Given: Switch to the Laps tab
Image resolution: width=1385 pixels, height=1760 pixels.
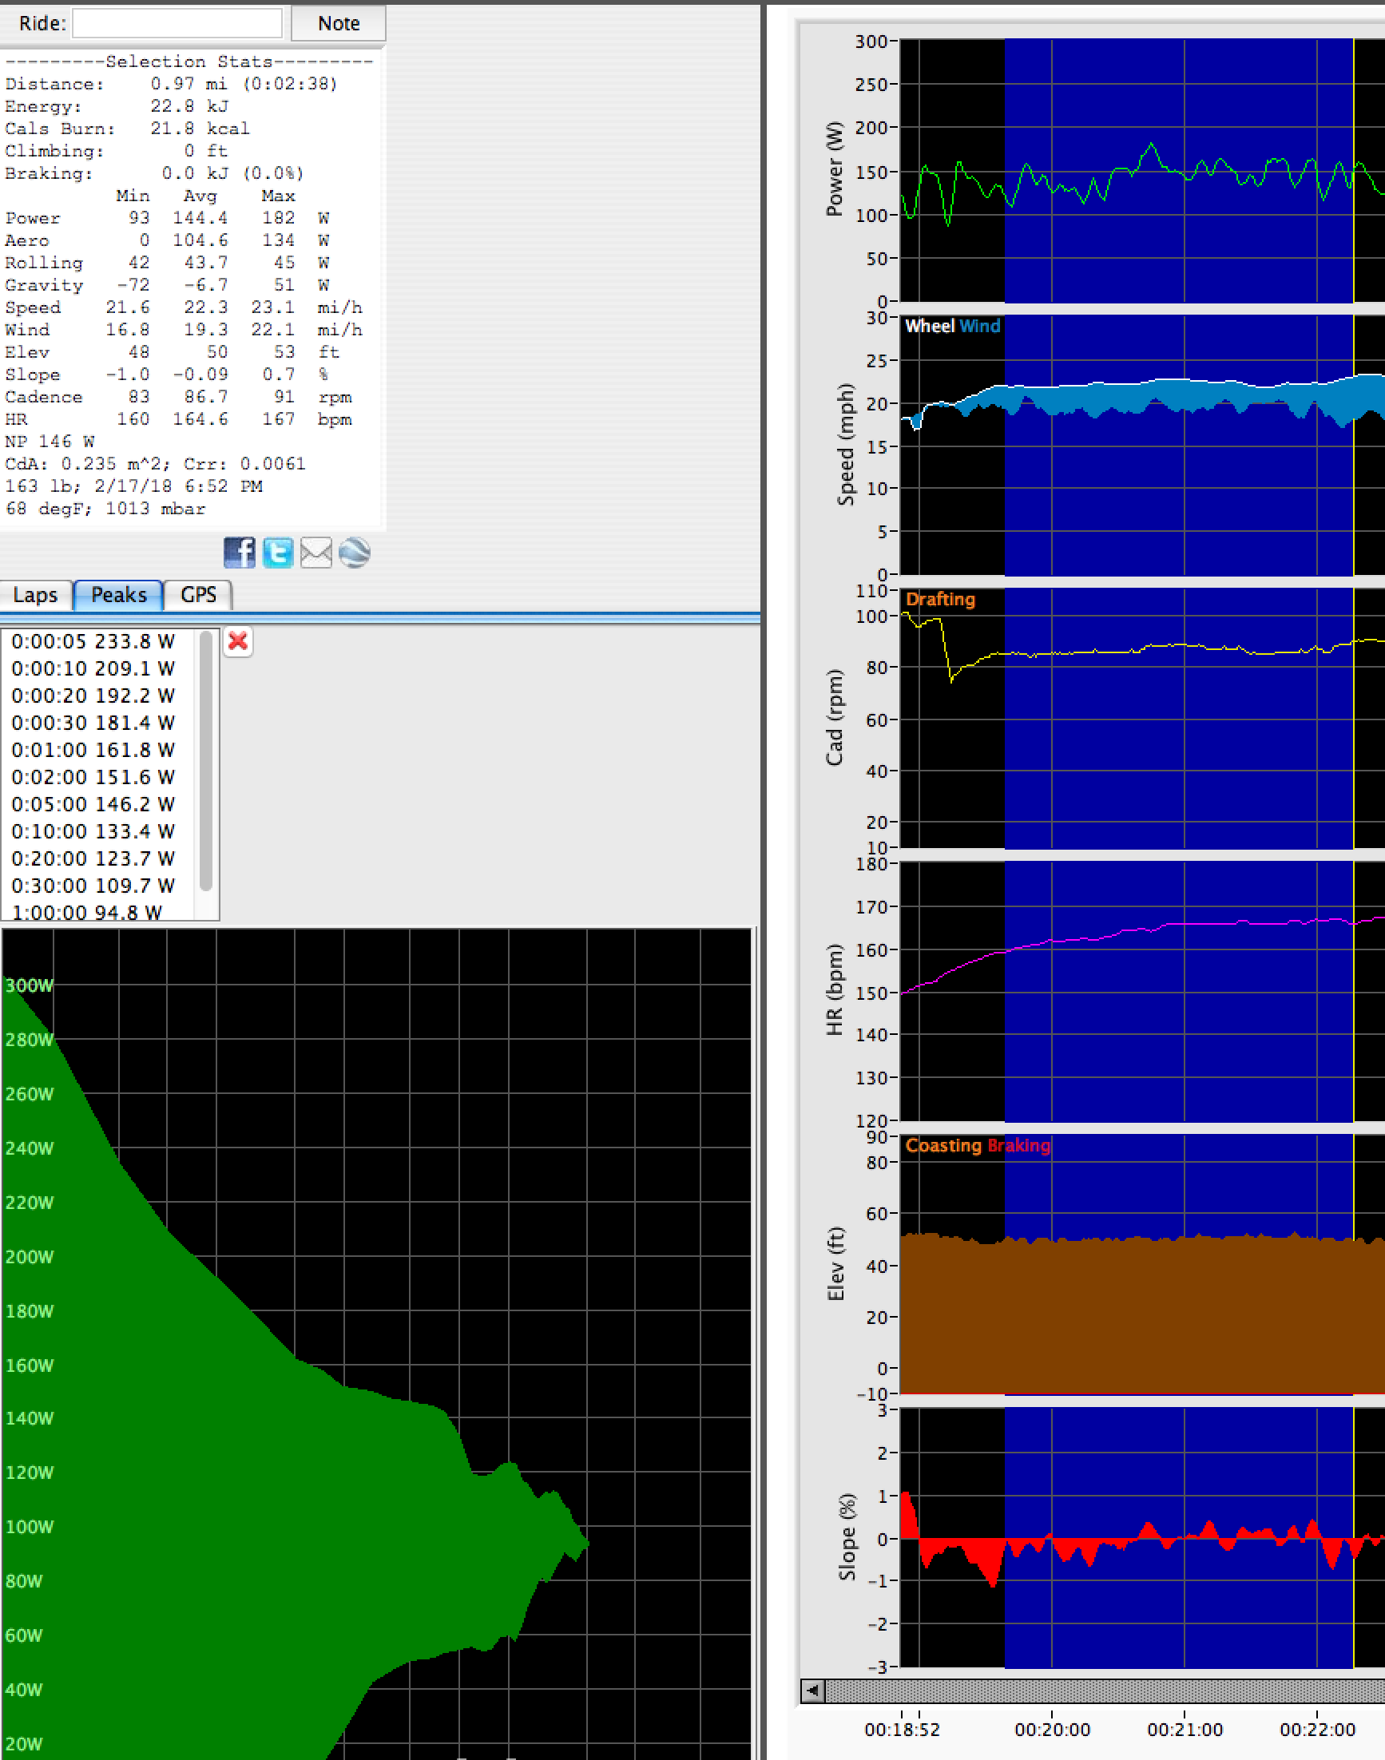Looking at the screenshot, I should click(36, 595).
